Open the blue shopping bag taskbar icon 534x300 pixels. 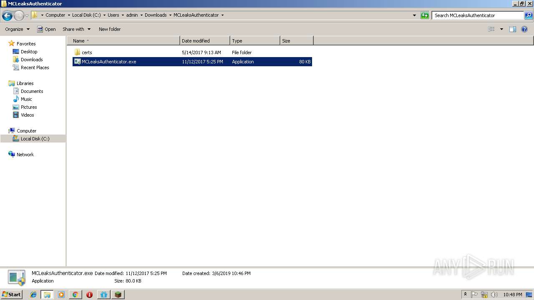click(x=103, y=295)
